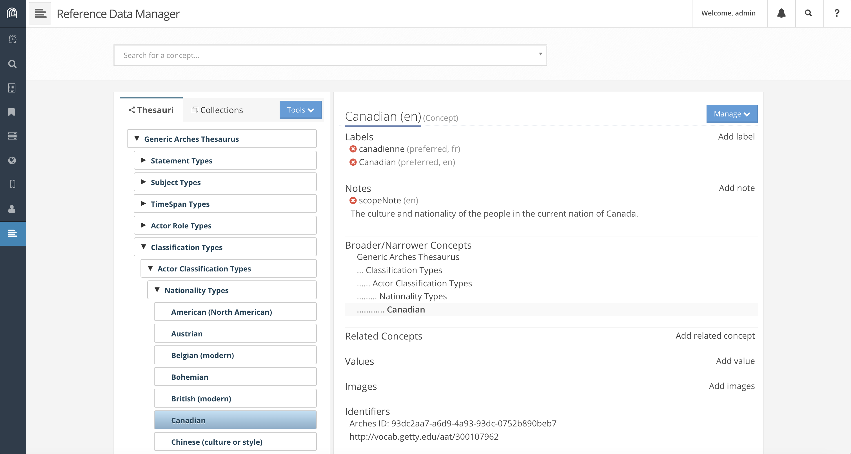Click the sidebar search magnifier icon
The height and width of the screenshot is (454, 851).
click(13, 64)
